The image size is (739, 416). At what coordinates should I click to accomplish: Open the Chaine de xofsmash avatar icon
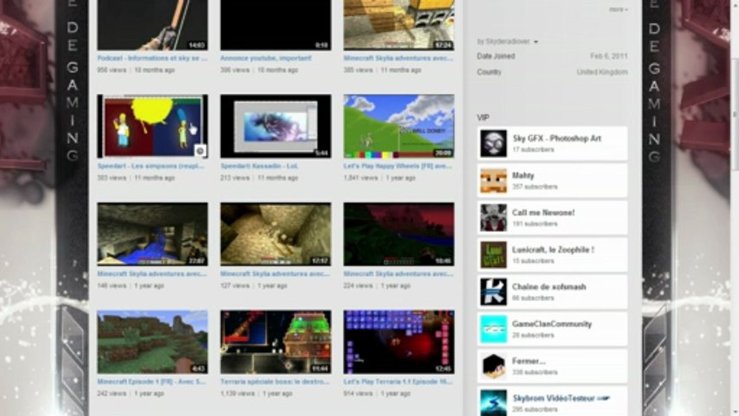pyautogui.click(x=493, y=292)
